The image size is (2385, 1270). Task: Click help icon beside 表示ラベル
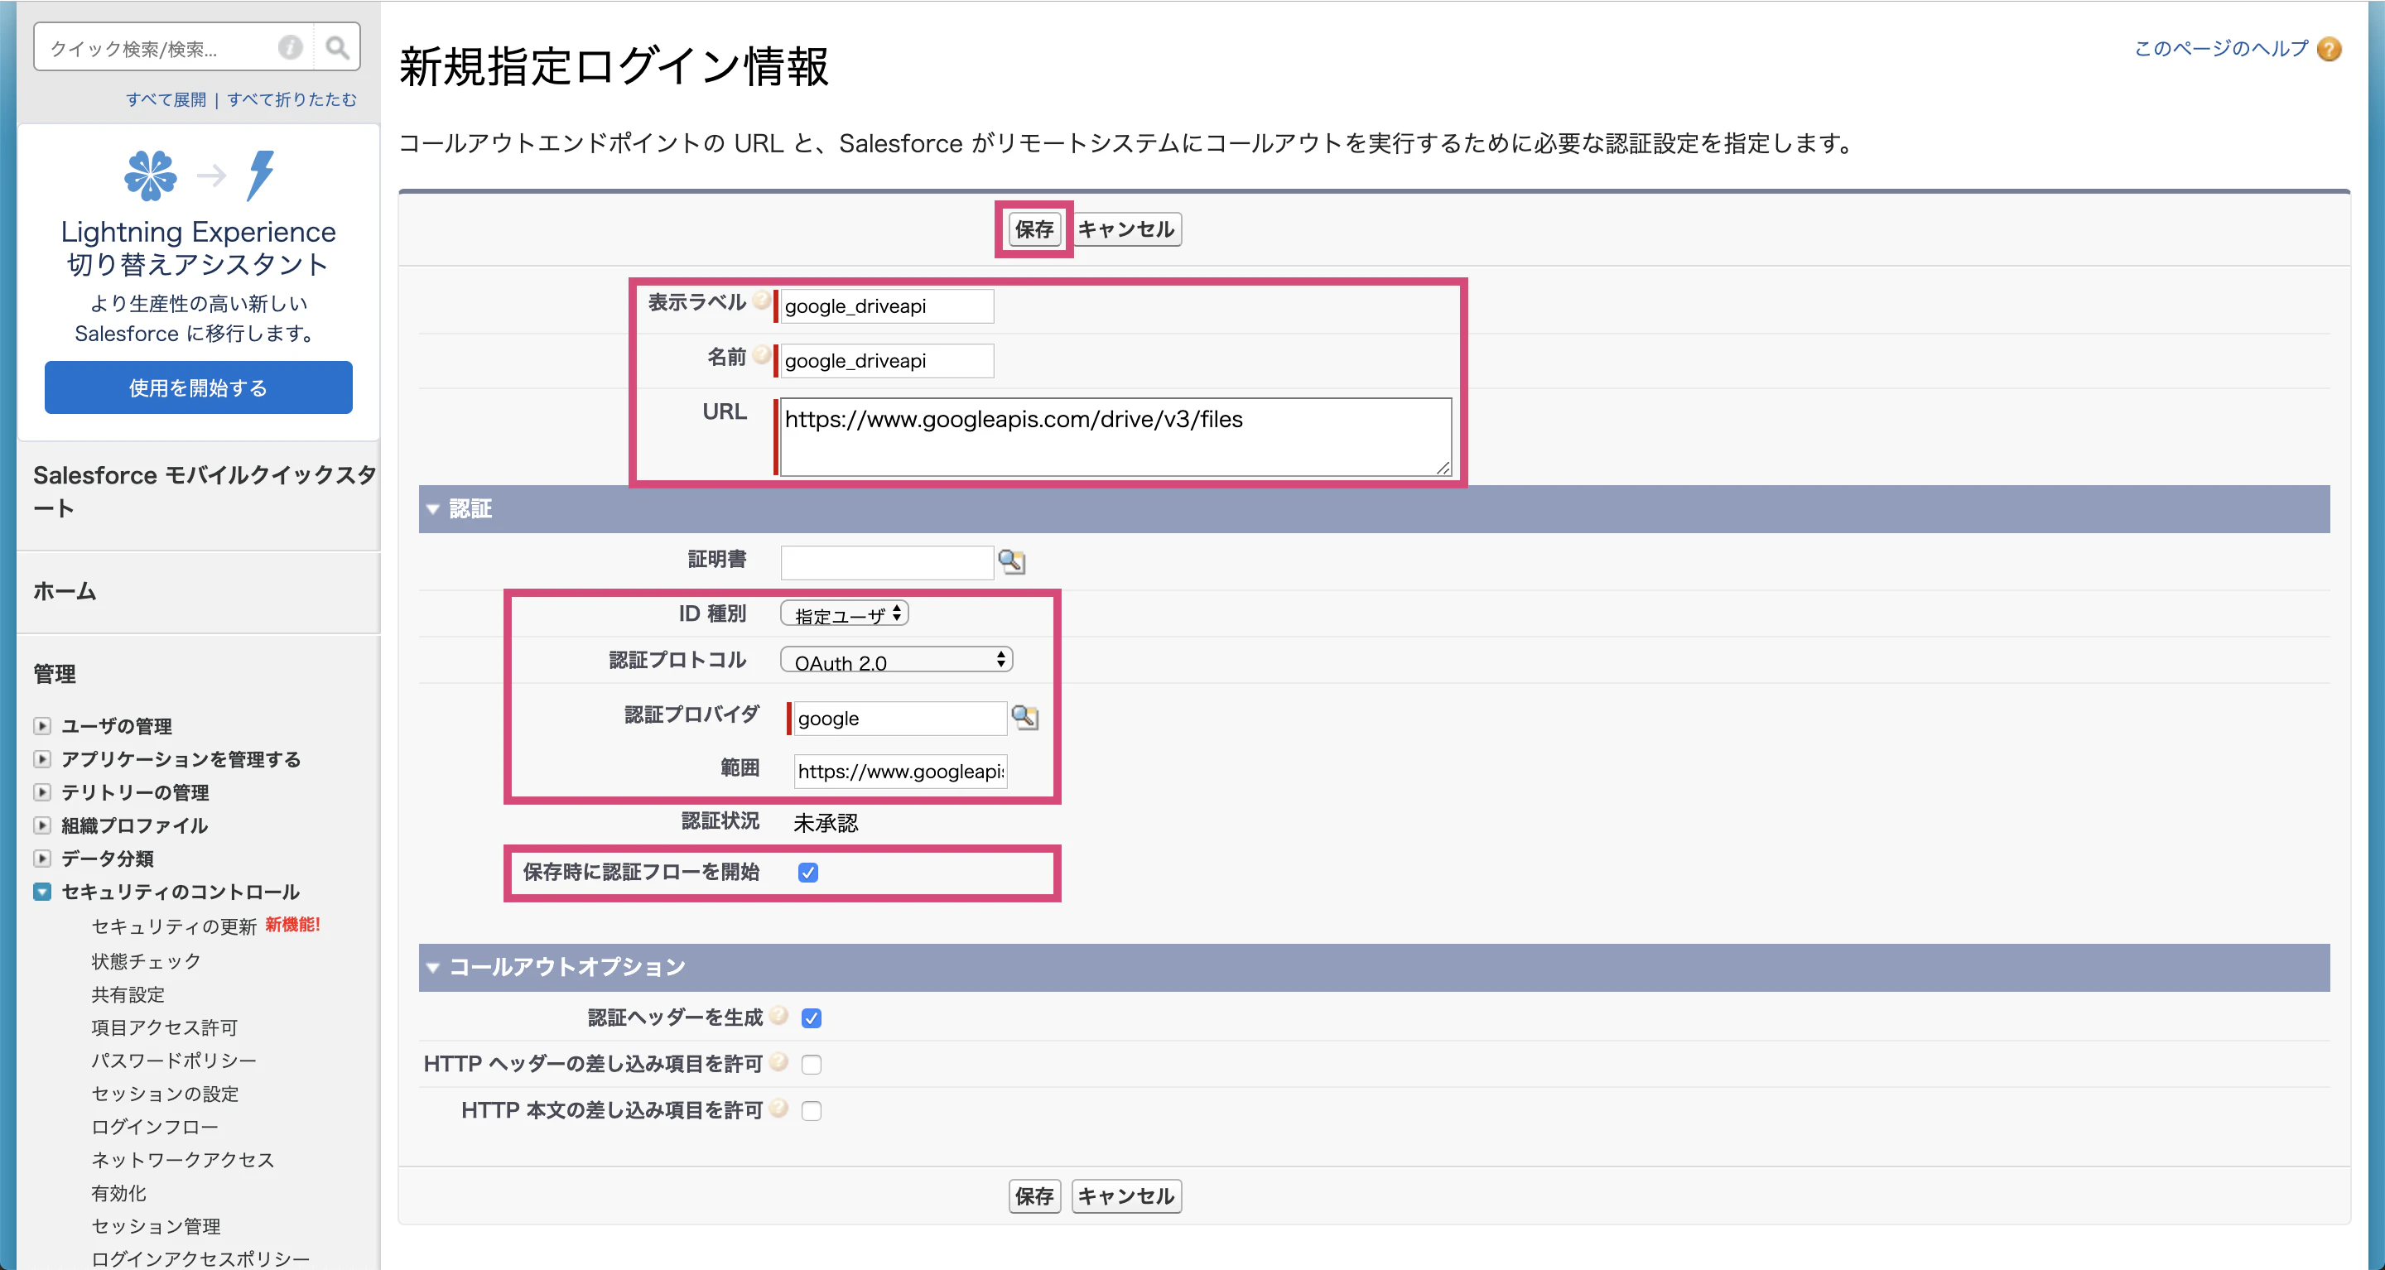[x=761, y=300]
